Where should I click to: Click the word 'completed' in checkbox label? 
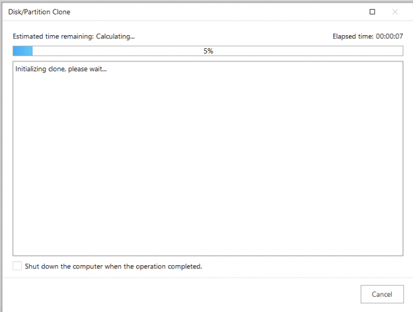point(184,267)
